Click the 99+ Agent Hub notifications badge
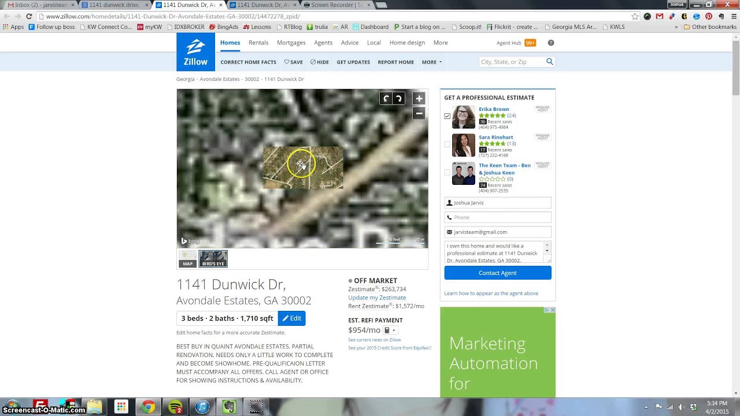Image resolution: width=740 pixels, height=416 pixels. [x=530, y=43]
